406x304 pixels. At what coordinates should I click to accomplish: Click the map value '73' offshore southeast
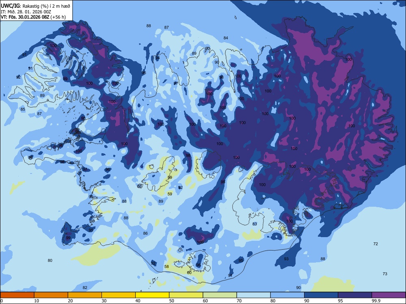385,274
